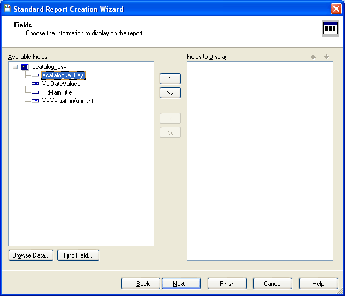
Task: Click the field icon beside ValValuationAmount
Action: [35, 101]
